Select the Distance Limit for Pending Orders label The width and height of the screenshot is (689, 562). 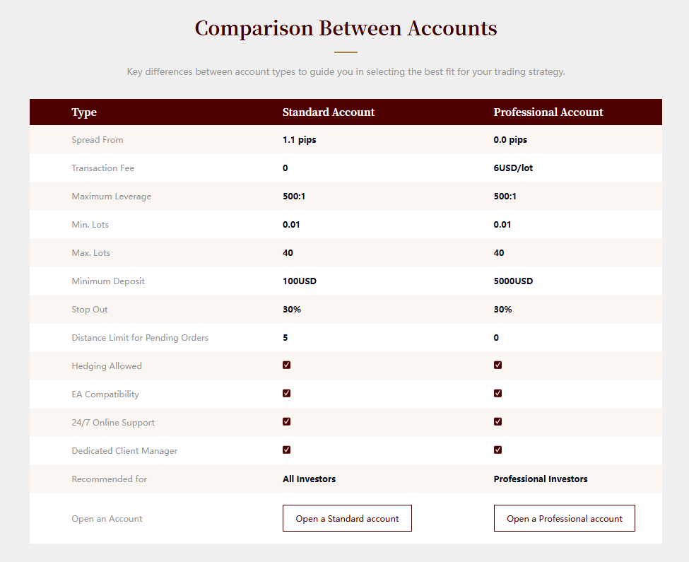(x=140, y=337)
